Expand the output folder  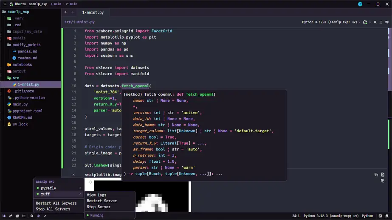pos(31,71)
